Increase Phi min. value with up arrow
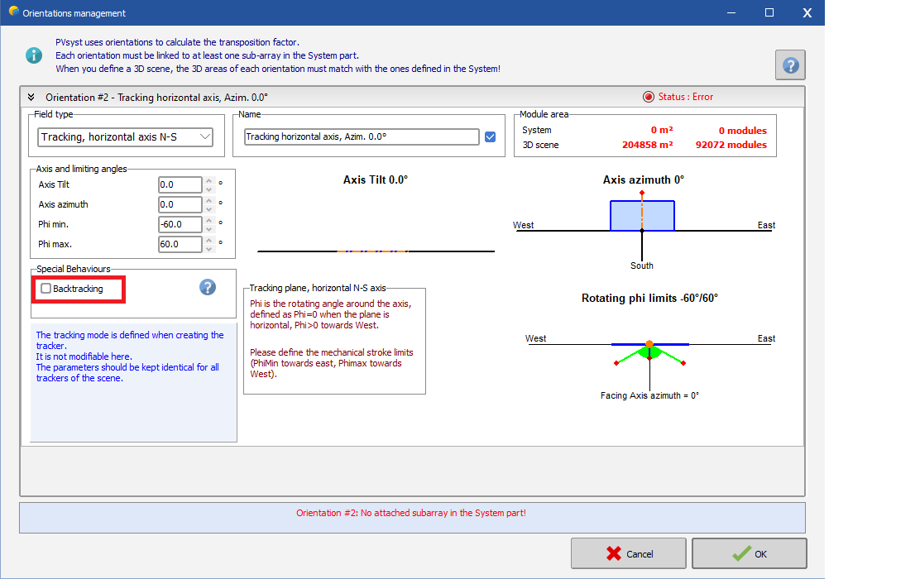 pyautogui.click(x=208, y=220)
